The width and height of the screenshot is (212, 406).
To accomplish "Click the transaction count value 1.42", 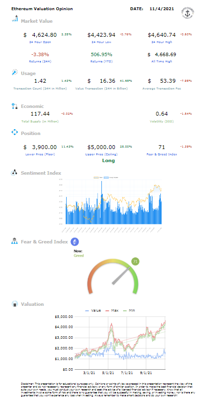I will (41, 81).
